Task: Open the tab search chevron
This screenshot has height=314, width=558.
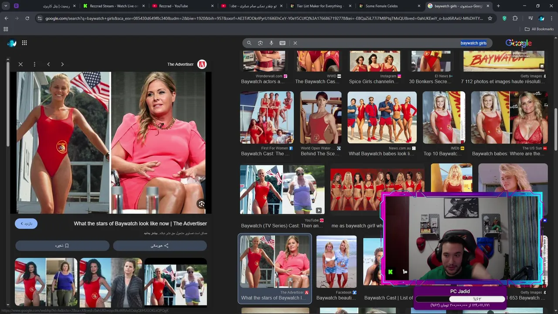Action: (x=6, y=6)
